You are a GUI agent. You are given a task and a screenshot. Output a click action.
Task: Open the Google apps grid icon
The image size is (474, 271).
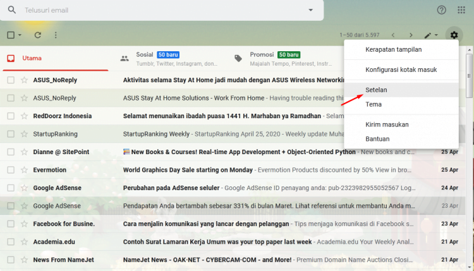tap(461, 10)
